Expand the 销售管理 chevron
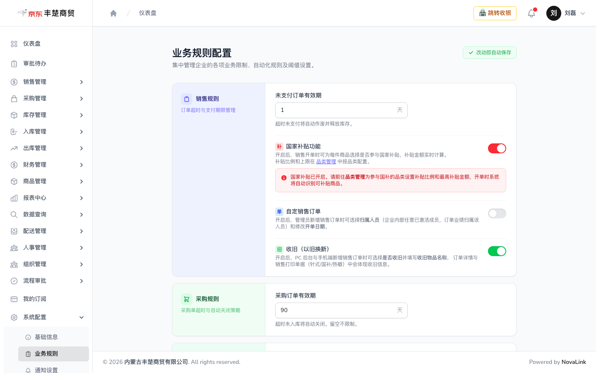Viewport: 596px width, 373px height. click(x=82, y=82)
